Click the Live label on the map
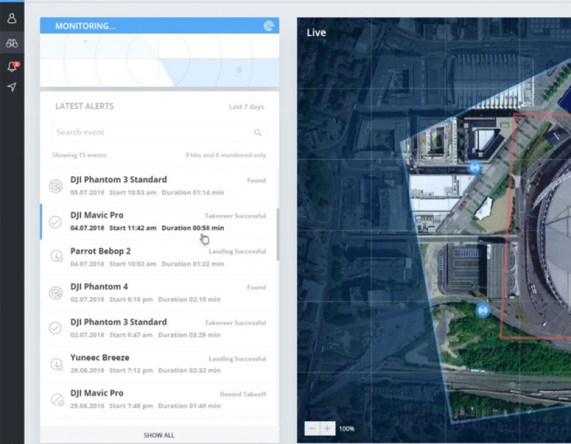Image resolution: width=571 pixels, height=444 pixels. coord(316,33)
